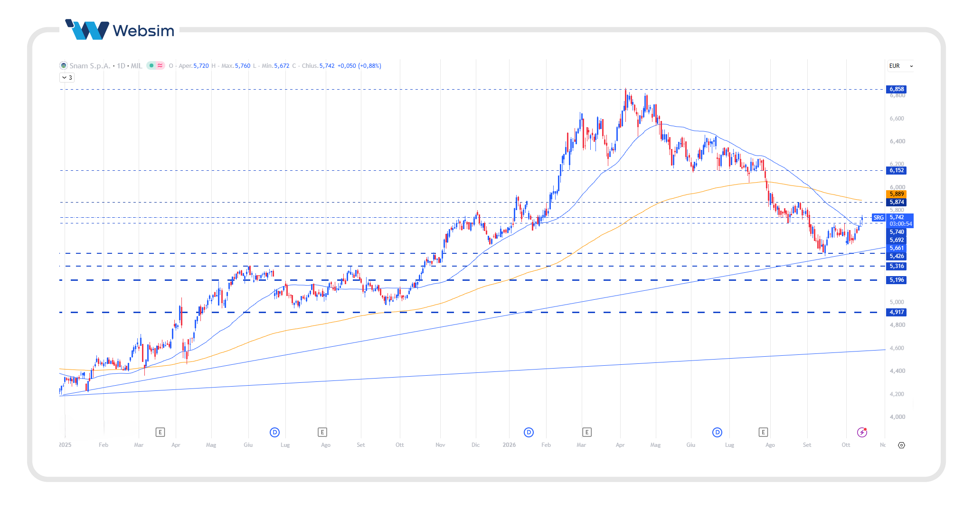Click the pink approximate-data indicator icon
Image resolution: width=973 pixels, height=509 pixels.
point(160,66)
